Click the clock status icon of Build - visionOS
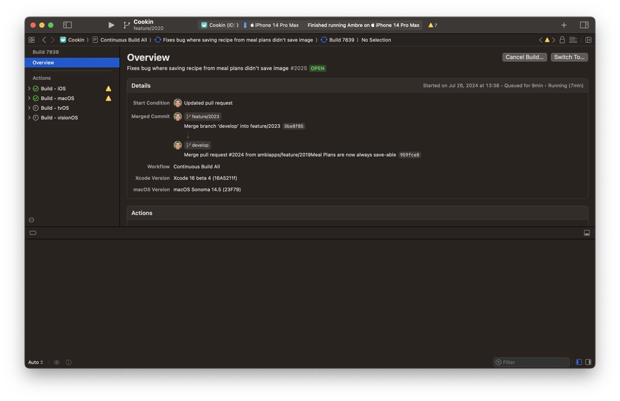 tap(36, 118)
